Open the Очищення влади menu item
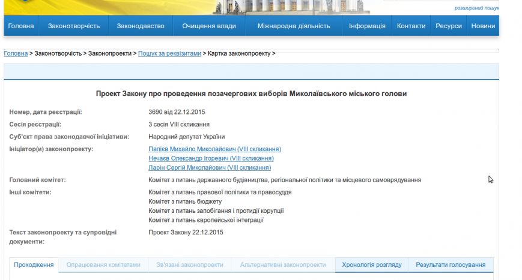This screenshot has width=522, height=280. click(209, 26)
